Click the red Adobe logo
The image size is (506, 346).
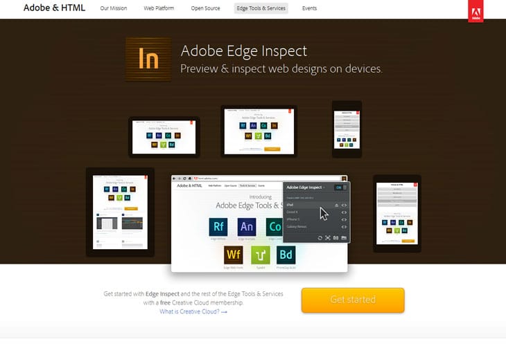point(476,11)
